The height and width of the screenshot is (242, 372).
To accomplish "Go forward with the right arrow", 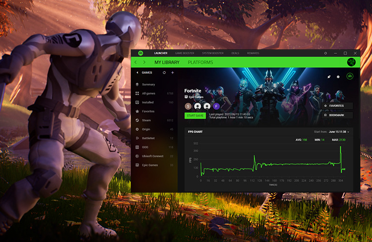I will [x=144, y=62].
